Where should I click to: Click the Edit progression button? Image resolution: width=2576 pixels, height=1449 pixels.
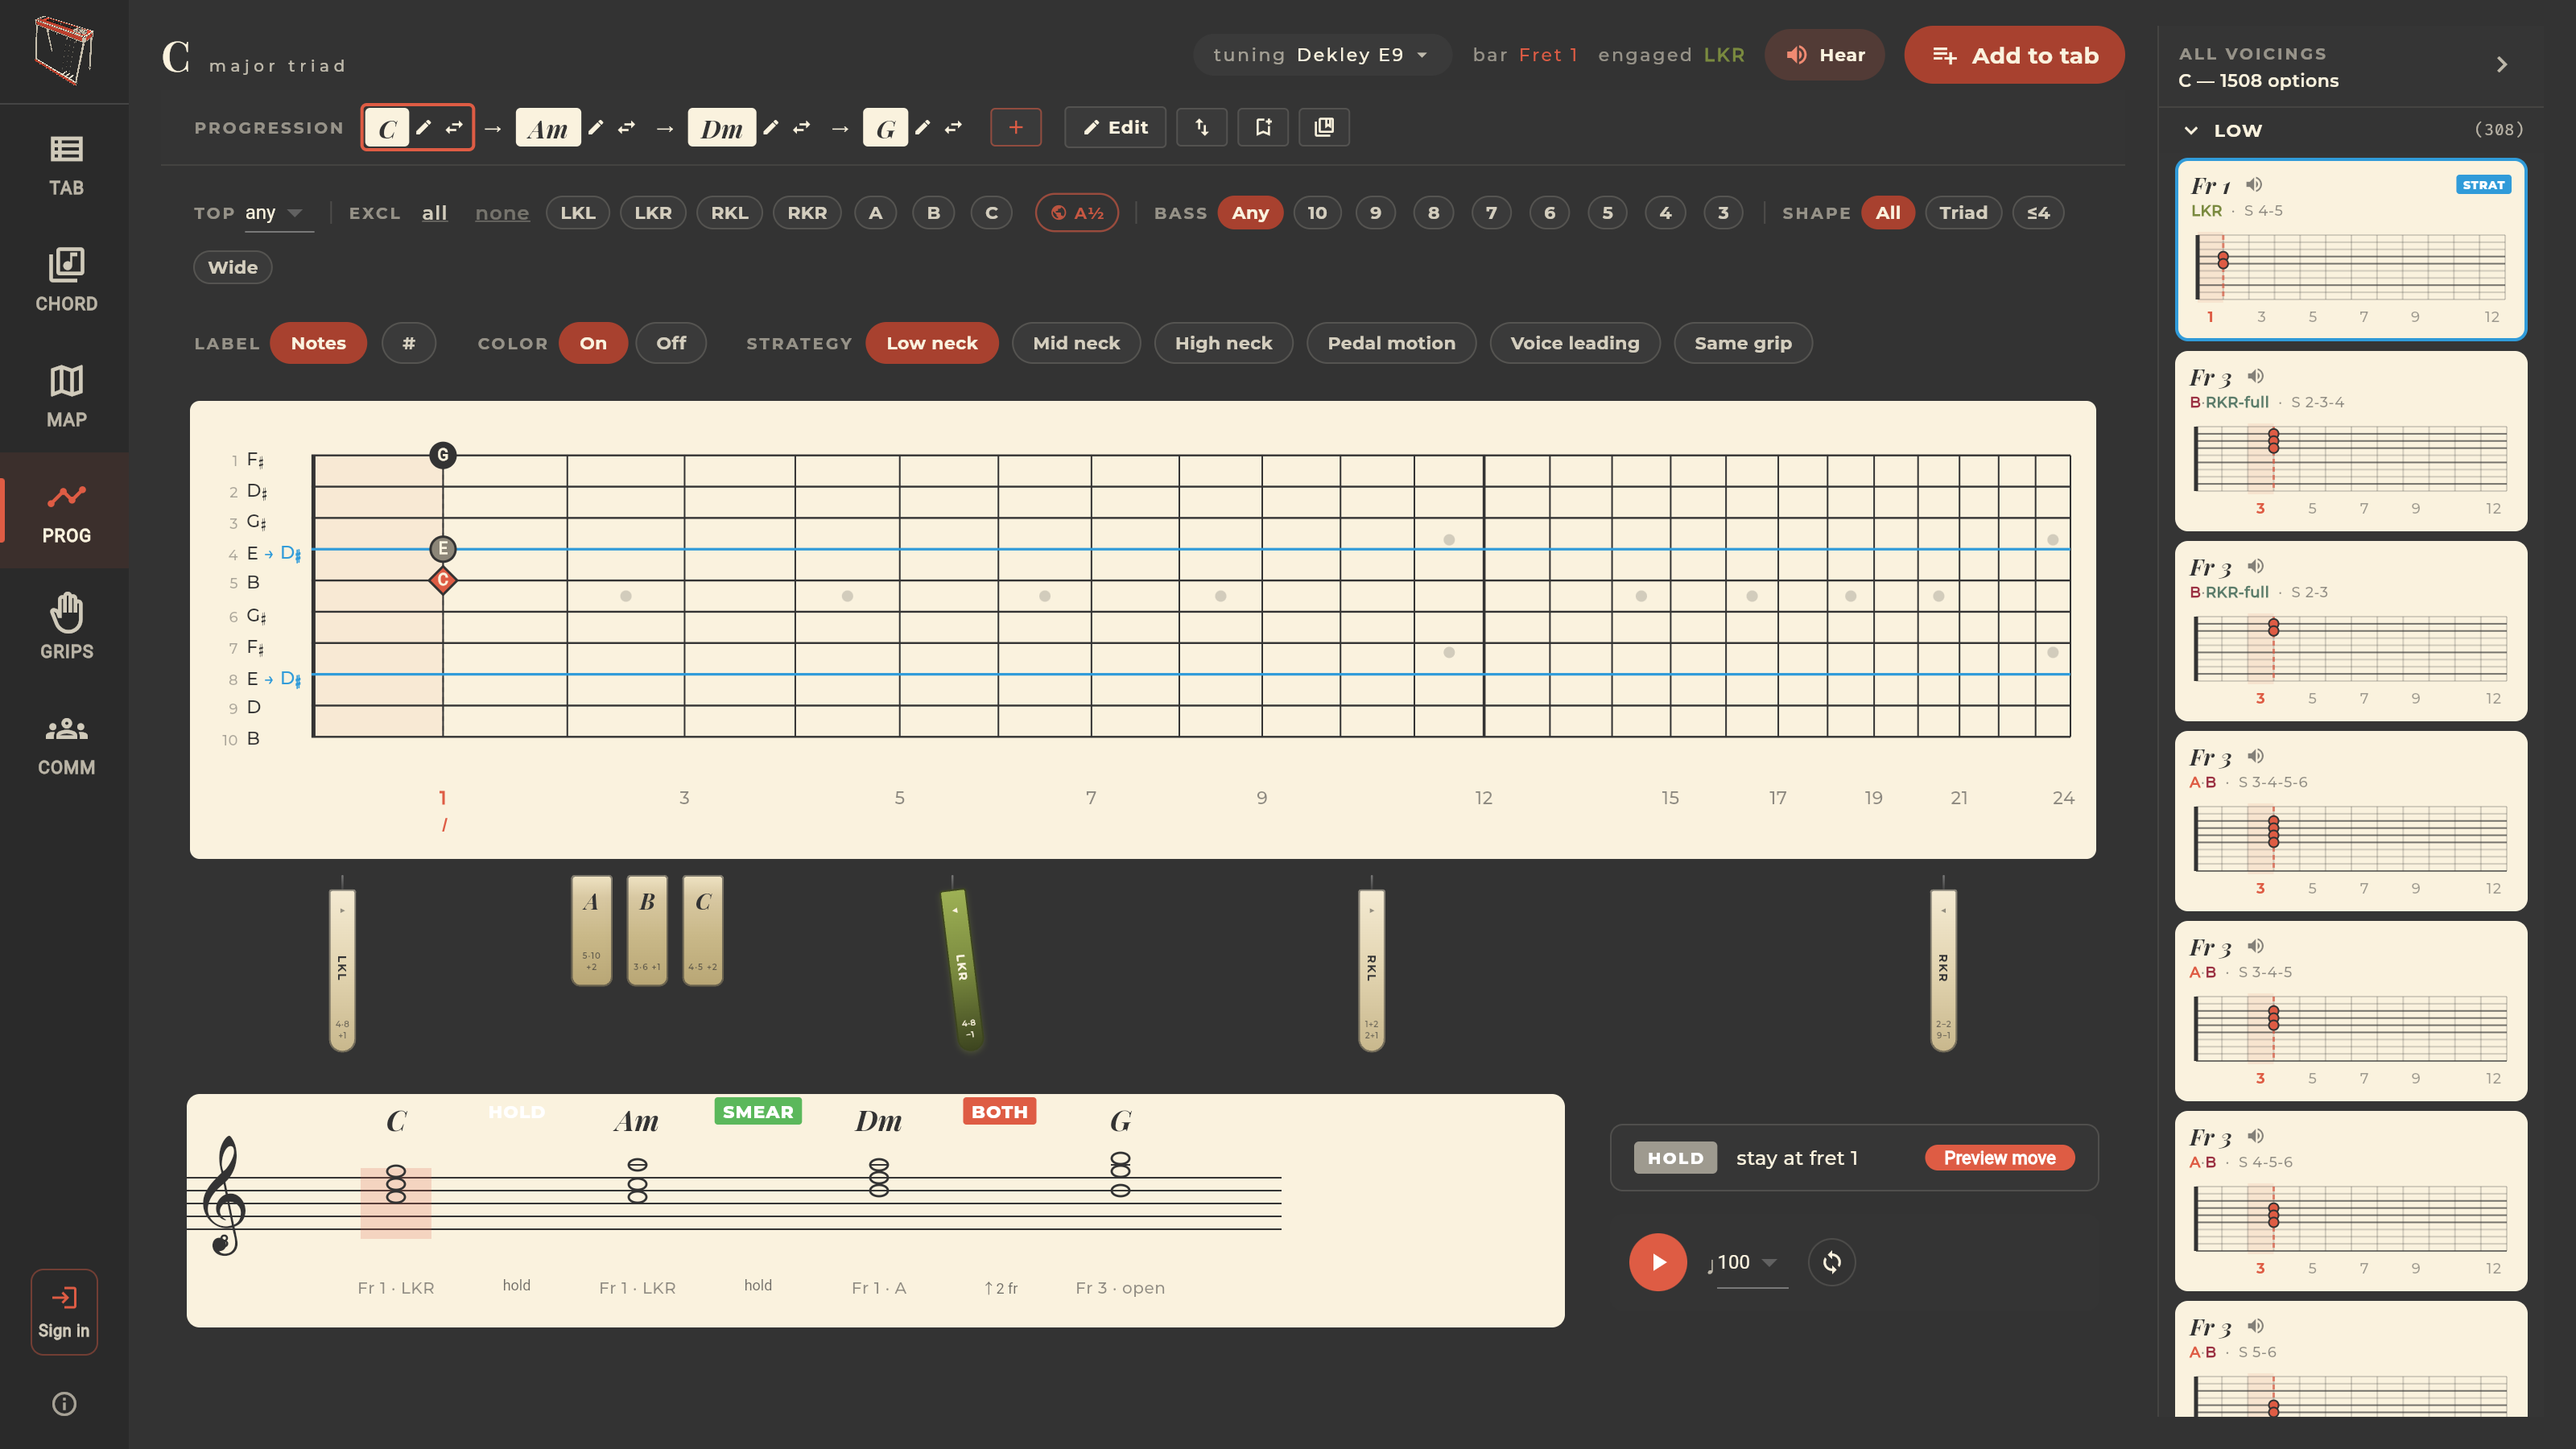1115,127
